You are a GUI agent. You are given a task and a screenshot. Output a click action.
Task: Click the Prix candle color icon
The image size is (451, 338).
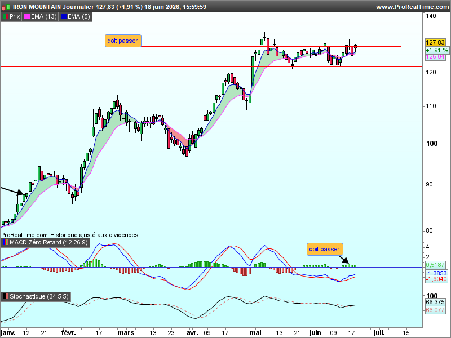coord(6,17)
